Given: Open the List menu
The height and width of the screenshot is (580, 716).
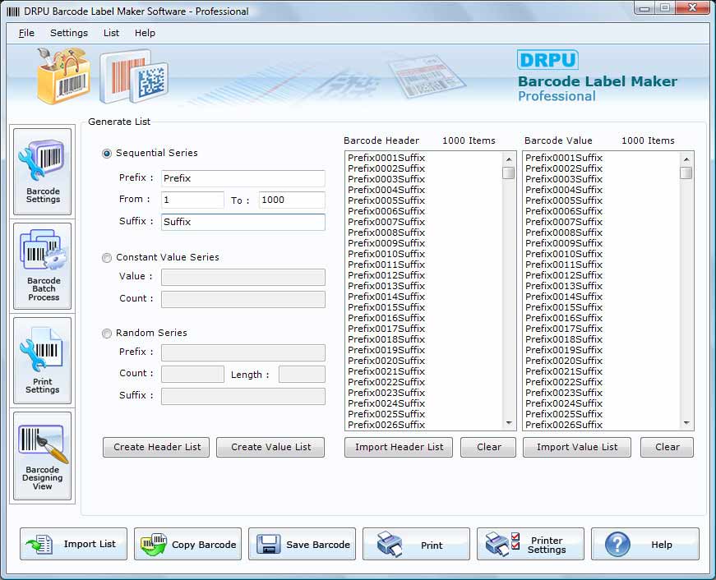Looking at the screenshot, I should pos(111,33).
